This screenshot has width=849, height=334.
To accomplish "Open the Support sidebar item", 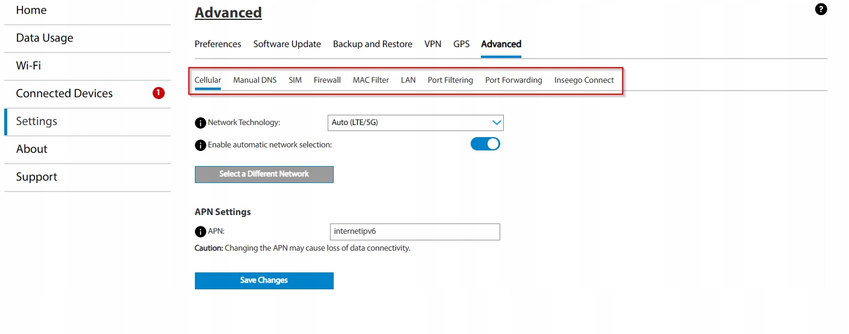I will (x=37, y=177).
